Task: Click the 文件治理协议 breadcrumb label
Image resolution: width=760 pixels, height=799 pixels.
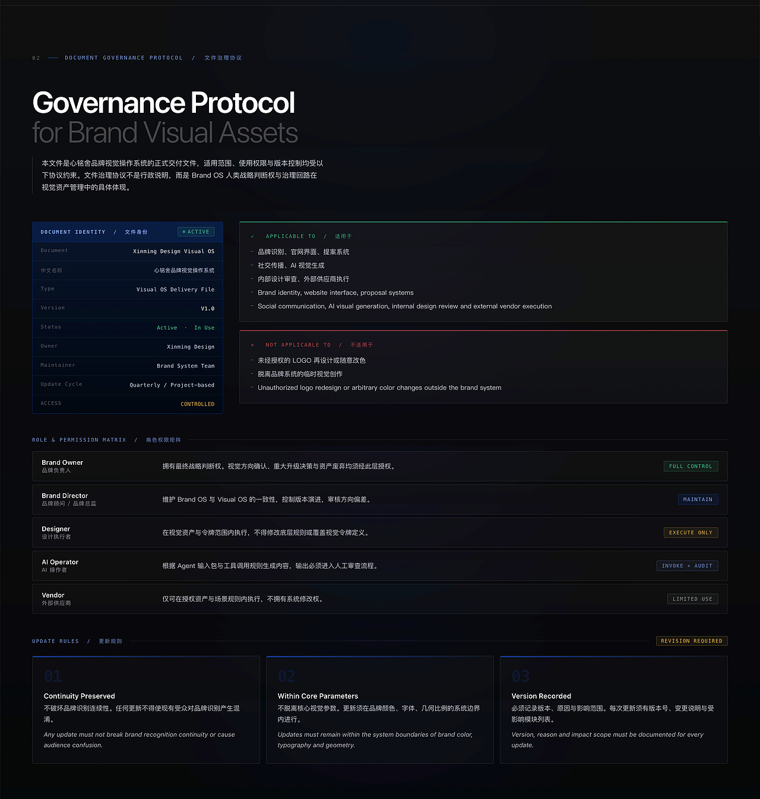Action: 223,58
